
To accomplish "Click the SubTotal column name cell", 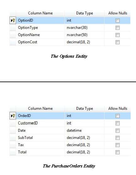I will [x=40, y=138].
